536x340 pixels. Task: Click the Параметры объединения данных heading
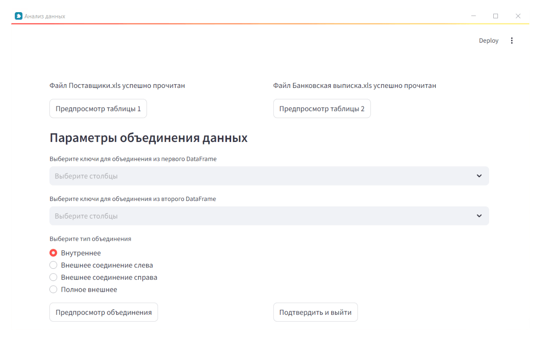pos(148,137)
